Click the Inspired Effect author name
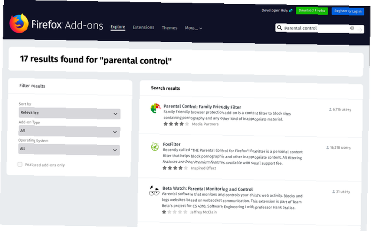 pos(203,168)
